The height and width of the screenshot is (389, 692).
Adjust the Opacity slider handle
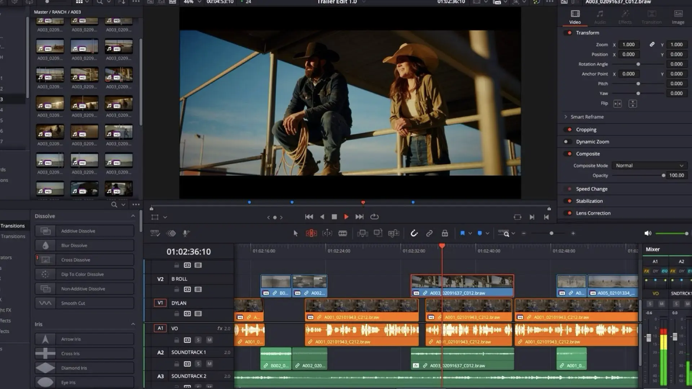click(663, 175)
